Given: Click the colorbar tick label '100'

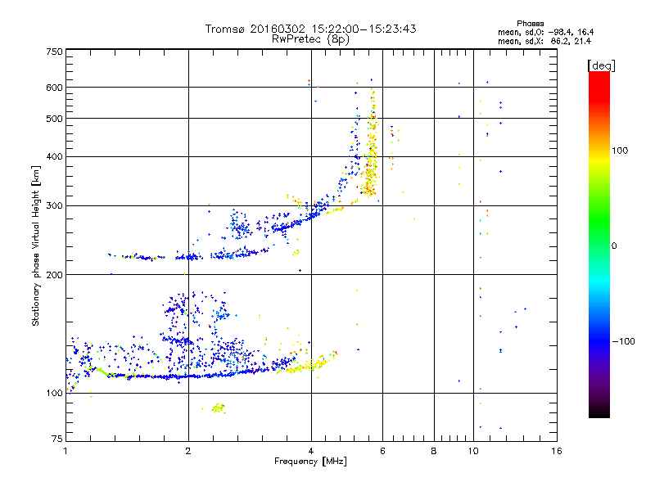Looking at the screenshot, I should pyautogui.click(x=620, y=151).
